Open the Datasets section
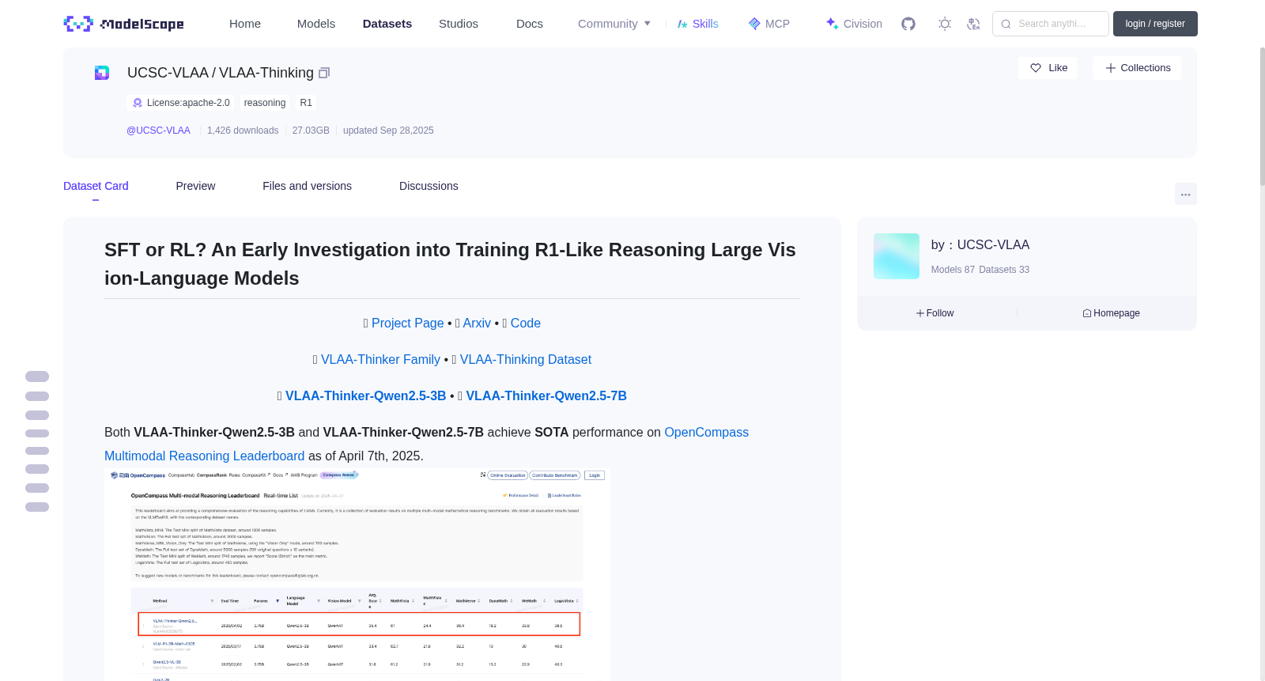The height and width of the screenshot is (681, 1265). point(387,24)
